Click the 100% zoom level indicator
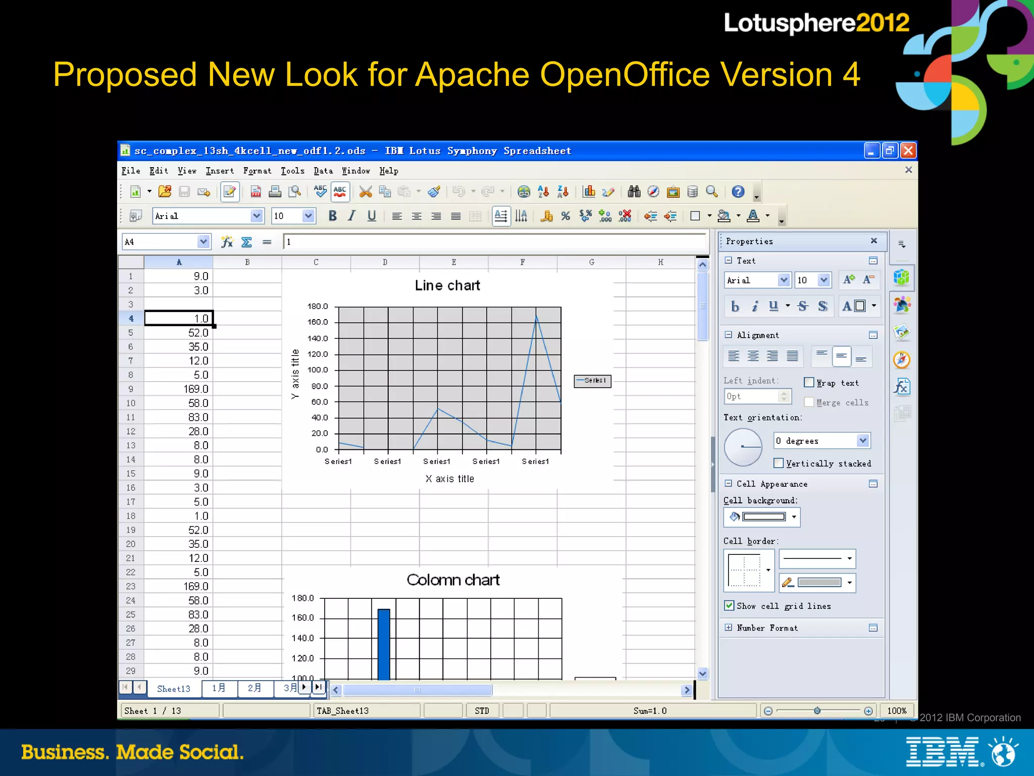Image resolution: width=1034 pixels, height=776 pixels. coord(897,711)
